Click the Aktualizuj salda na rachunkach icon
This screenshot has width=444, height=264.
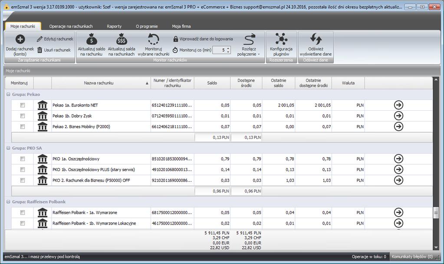(x=122, y=39)
